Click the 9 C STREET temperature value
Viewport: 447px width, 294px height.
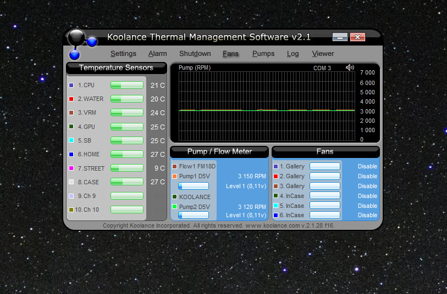tap(159, 168)
